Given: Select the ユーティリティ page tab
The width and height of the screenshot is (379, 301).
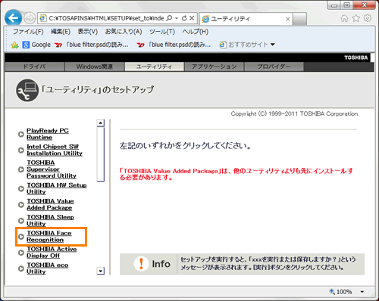Looking at the screenshot, I should click(154, 67).
